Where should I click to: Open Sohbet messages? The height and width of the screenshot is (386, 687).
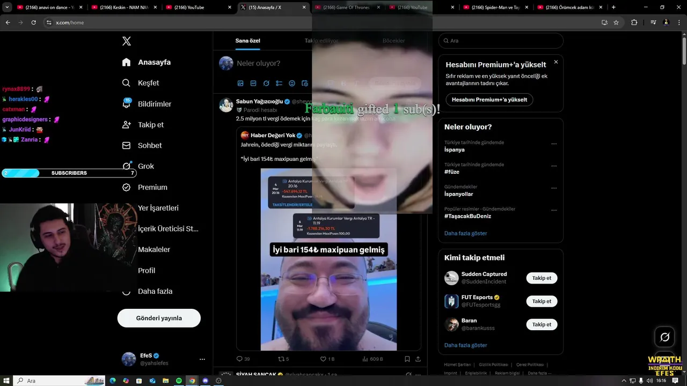point(142,145)
